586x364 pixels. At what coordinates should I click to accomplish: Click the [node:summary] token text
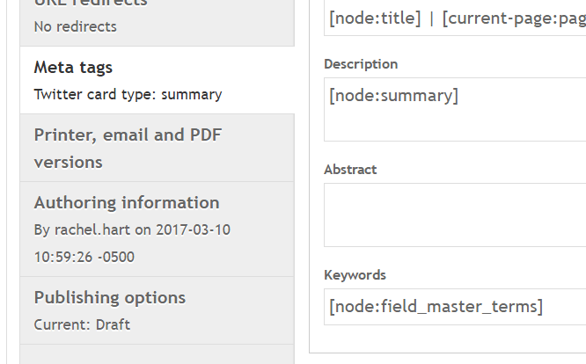(393, 95)
